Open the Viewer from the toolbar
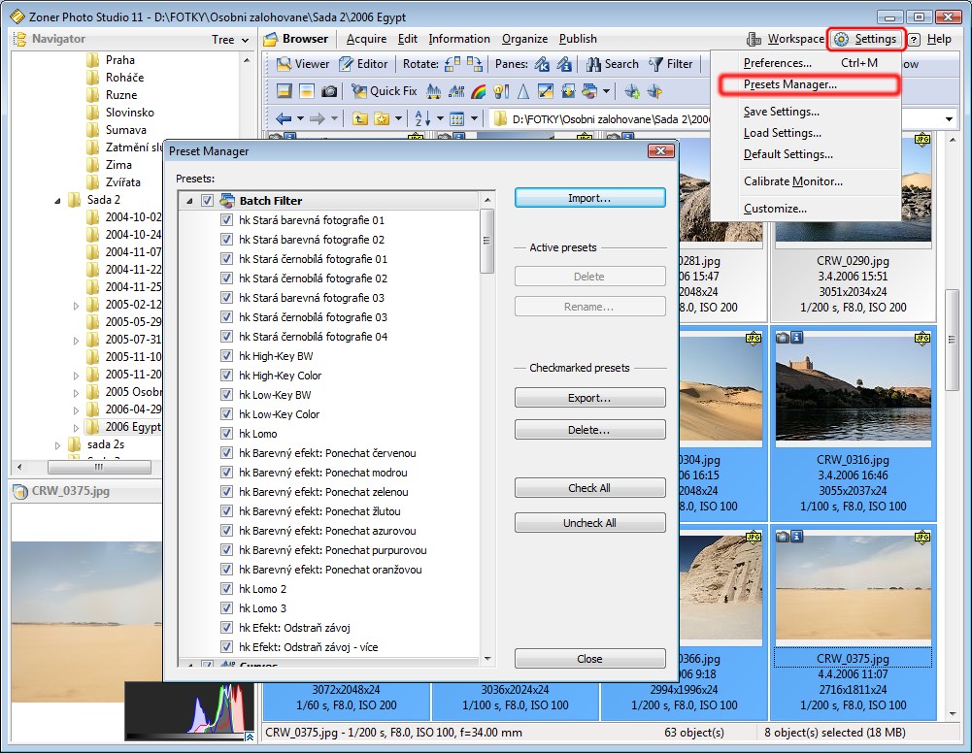This screenshot has width=972, height=753. (x=303, y=64)
